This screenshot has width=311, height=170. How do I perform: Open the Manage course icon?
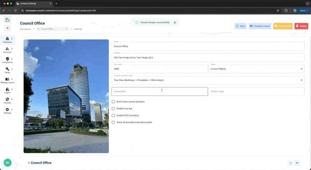pos(7,79)
